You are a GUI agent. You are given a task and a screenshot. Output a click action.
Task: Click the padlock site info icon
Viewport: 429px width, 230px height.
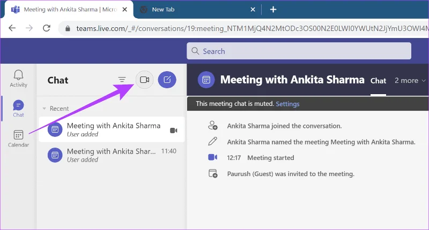click(x=68, y=28)
